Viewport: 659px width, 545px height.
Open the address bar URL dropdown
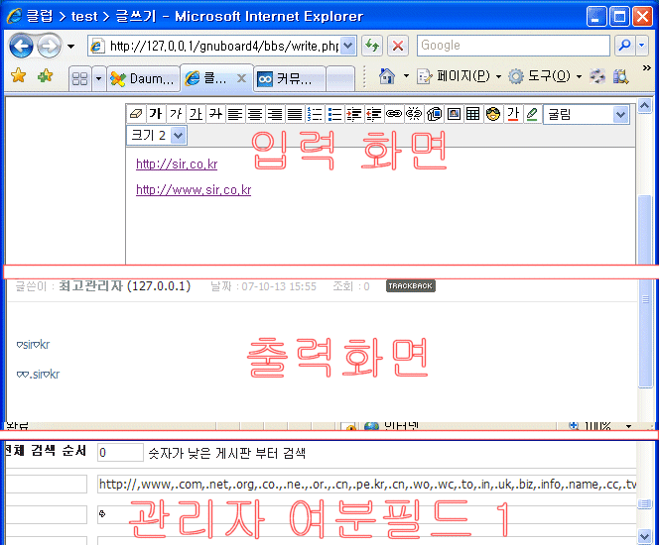pos(347,46)
